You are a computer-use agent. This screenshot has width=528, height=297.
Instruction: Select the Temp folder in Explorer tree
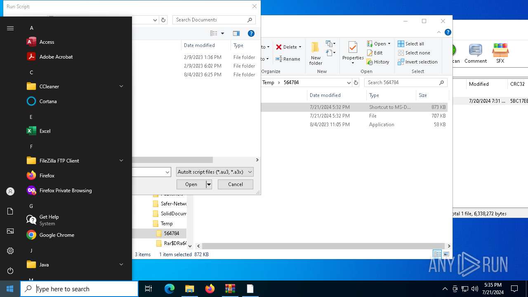pyautogui.click(x=167, y=224)
